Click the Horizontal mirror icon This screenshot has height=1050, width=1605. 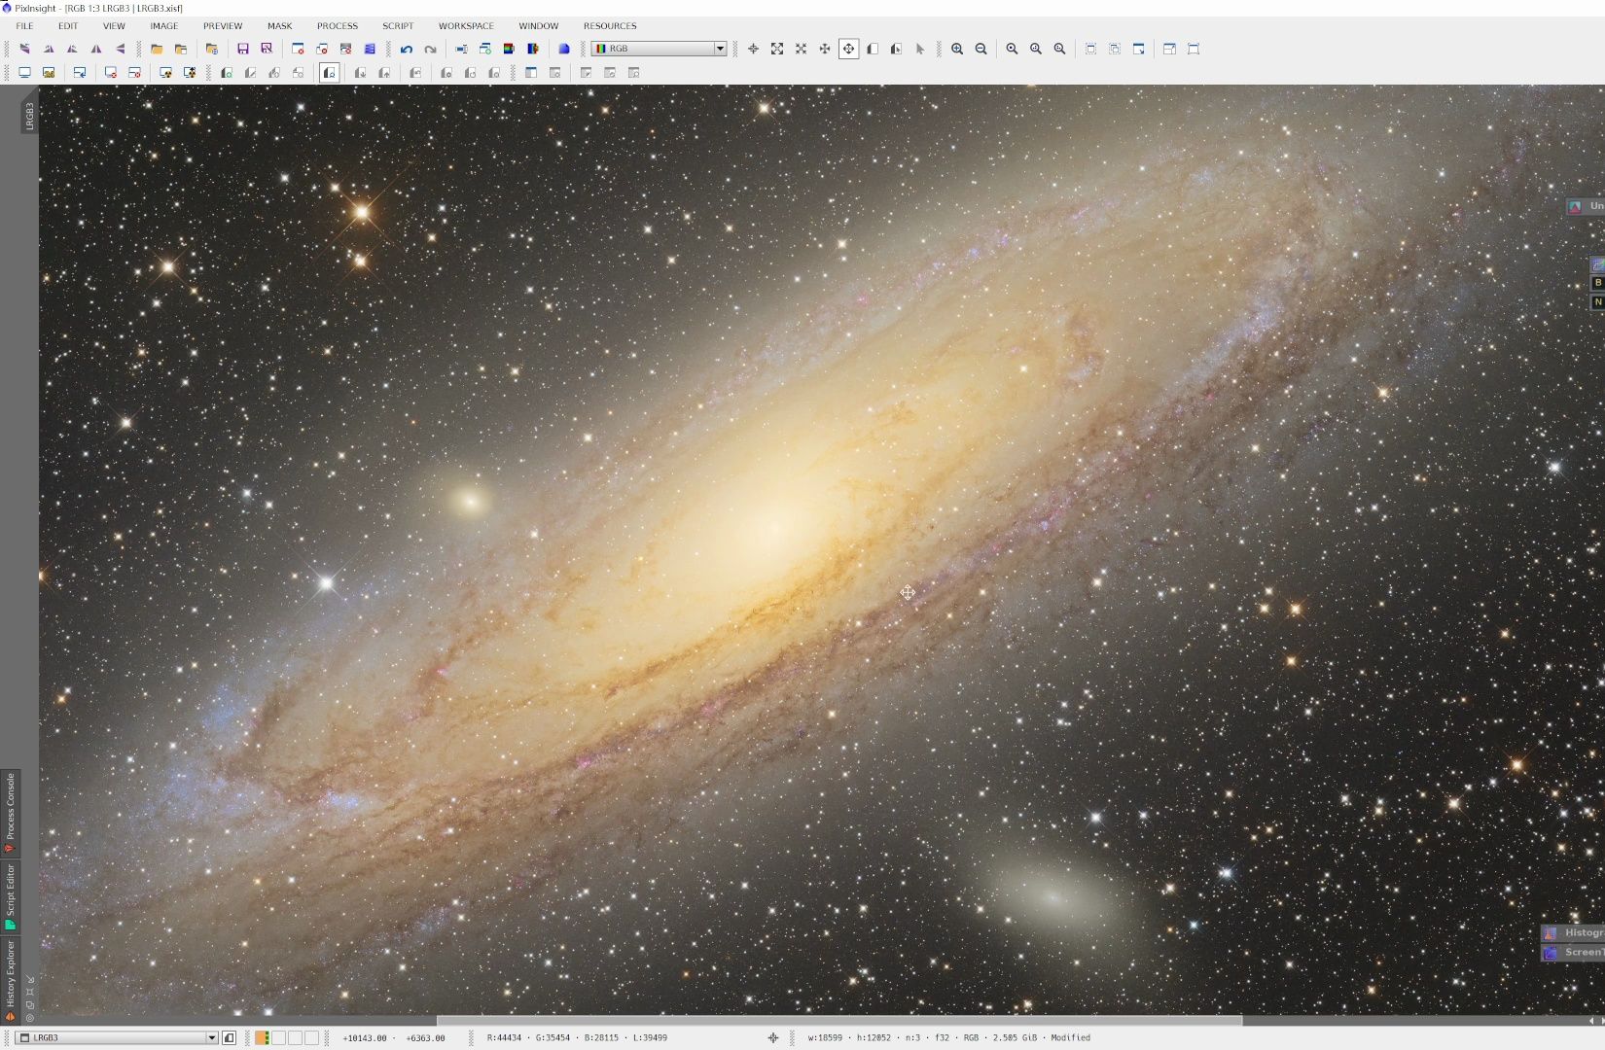point(96,49)
